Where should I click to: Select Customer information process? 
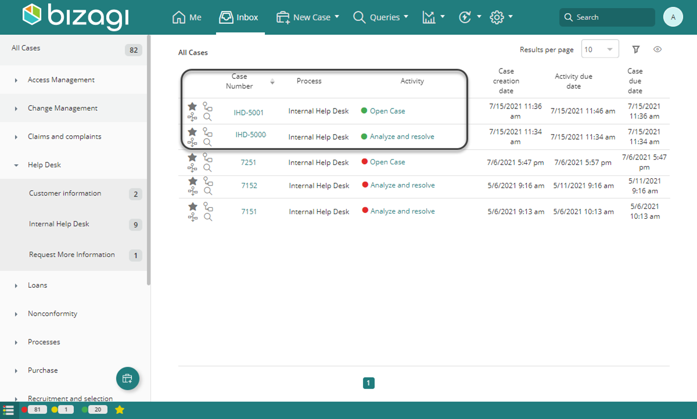pos(74,194)
